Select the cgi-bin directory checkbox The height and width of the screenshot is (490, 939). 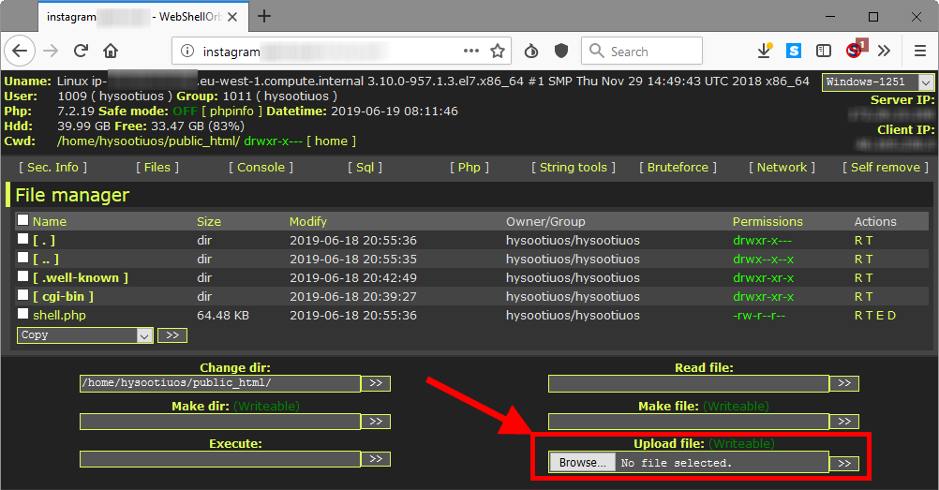pyautogui.click(x=22, y=295)
